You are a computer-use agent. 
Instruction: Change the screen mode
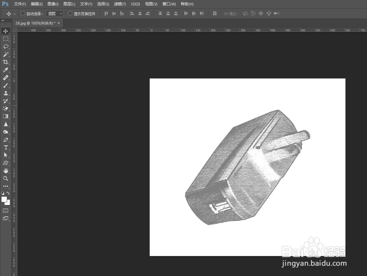pos(6,218)
